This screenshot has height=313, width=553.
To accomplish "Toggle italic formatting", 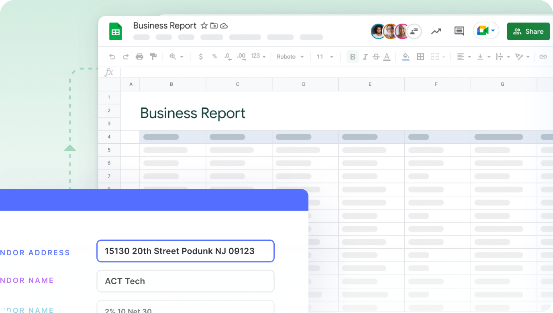I will (365, 57).
